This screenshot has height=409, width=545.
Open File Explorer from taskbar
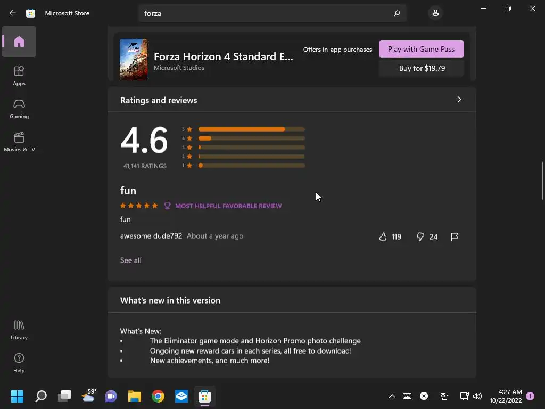(x=135, y=396)
